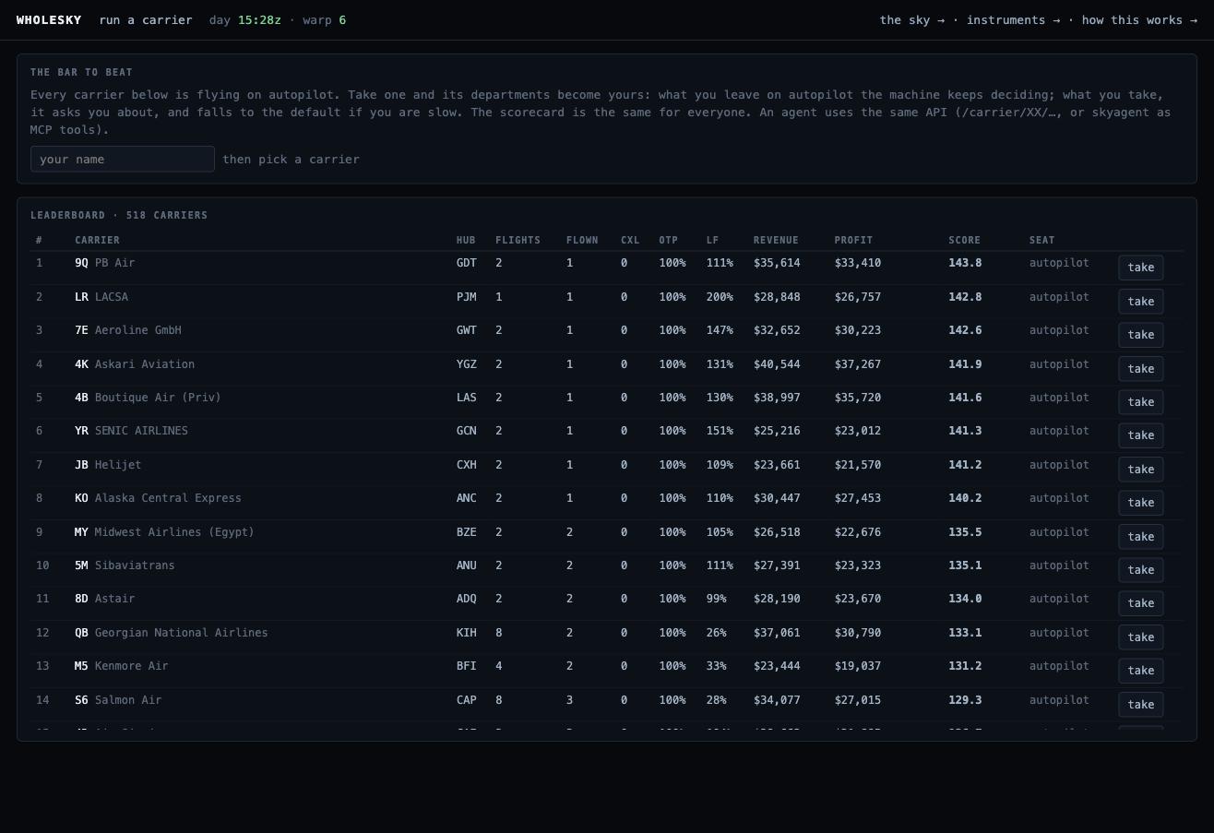Take the Alaska Central Express carrier
The width and height of the screenshot is (1214, 833).
[x=1140, y=503]
